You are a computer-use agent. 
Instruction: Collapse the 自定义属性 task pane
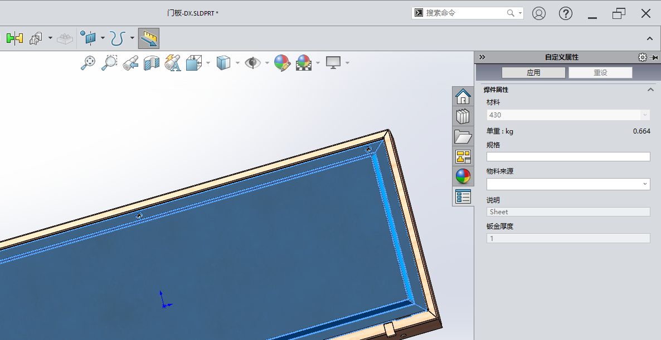(x=482, y=57)
